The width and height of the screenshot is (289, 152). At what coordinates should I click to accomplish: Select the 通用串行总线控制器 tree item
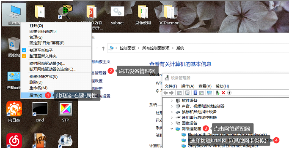(x=199, y=117)
